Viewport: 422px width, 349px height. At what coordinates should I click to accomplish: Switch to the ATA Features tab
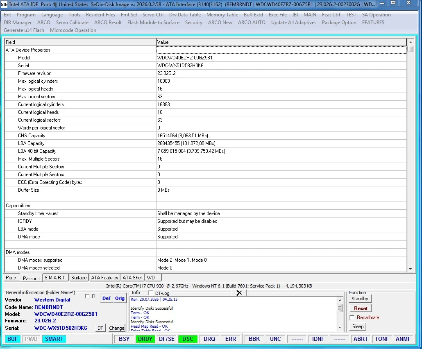105,278
